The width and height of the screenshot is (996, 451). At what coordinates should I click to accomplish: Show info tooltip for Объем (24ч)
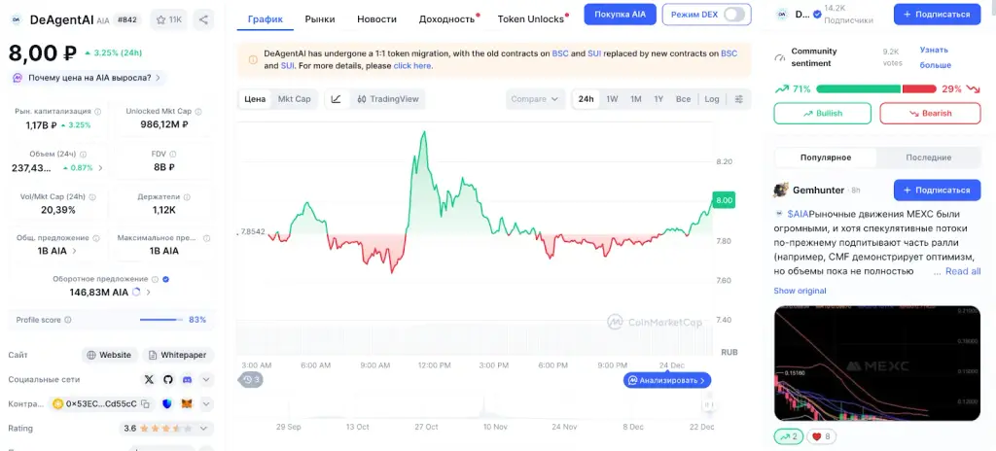click(84, 154)
